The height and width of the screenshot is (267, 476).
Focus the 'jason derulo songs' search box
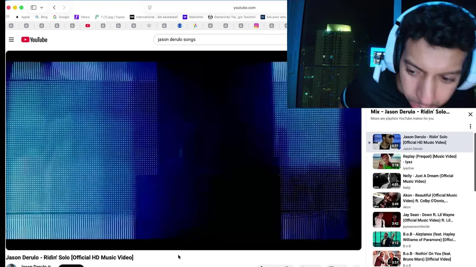[220, 39]
